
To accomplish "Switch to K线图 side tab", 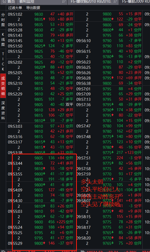I will (x=3, y=39).
